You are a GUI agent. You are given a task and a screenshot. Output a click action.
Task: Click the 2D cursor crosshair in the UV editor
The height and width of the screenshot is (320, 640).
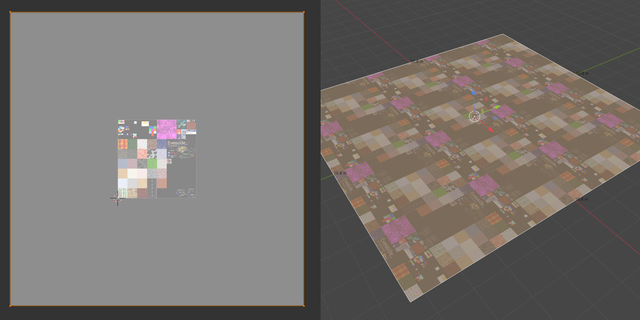click(x=117, y=199)
